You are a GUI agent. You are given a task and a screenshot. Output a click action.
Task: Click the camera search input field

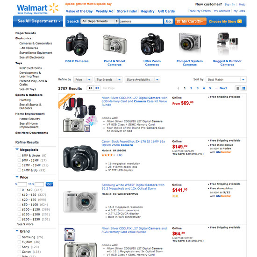(x=141, y=21)
